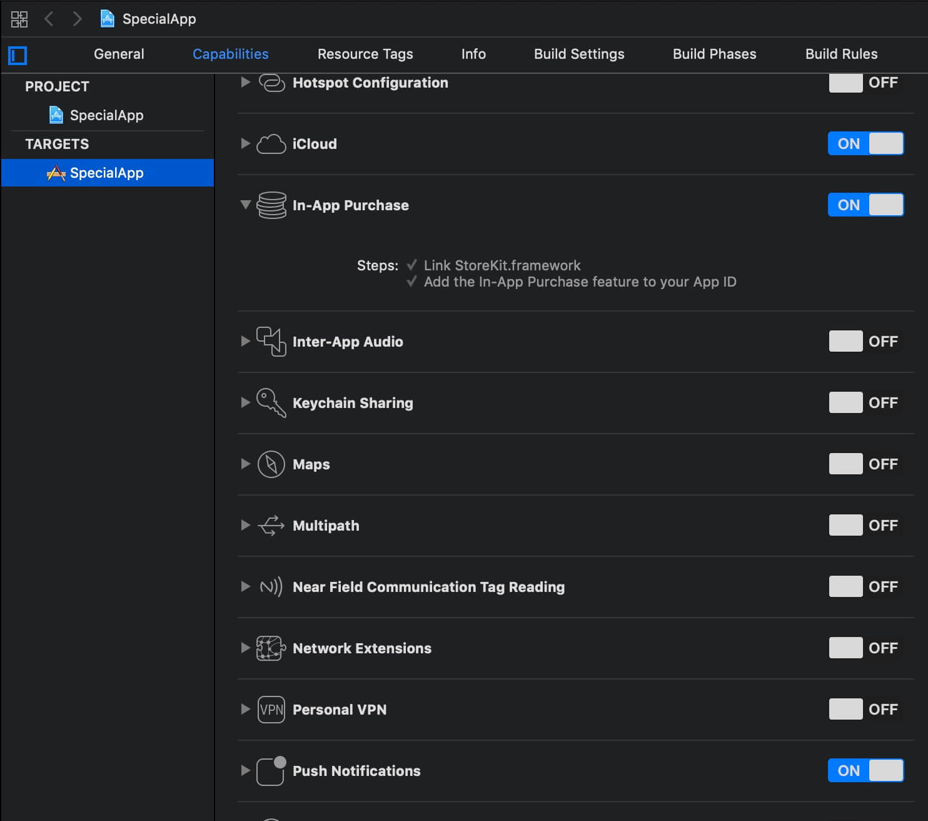Open the Build Rules tab
Image resolution: width=928 pixels, height=821 pixels.
842,54
